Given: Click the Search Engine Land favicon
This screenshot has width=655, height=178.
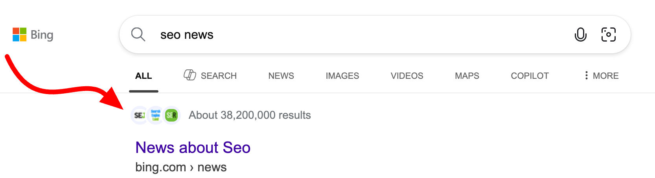Looking at the screenshot, I should point(156,115).
